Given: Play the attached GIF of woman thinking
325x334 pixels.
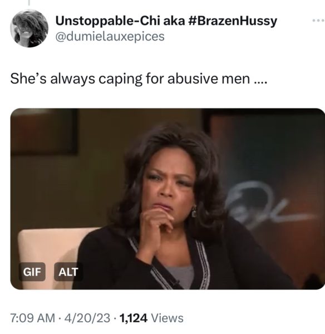Looking at the screenshot, I should click(x=168, y=199).
